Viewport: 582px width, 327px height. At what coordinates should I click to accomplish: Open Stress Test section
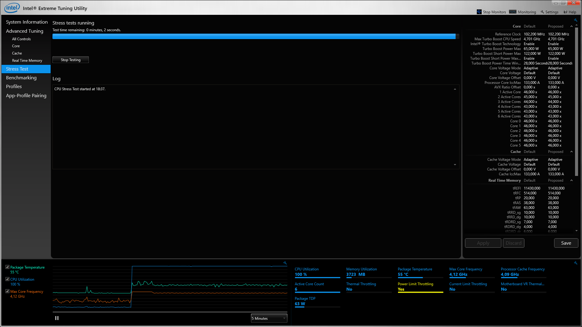coord(26,69)
